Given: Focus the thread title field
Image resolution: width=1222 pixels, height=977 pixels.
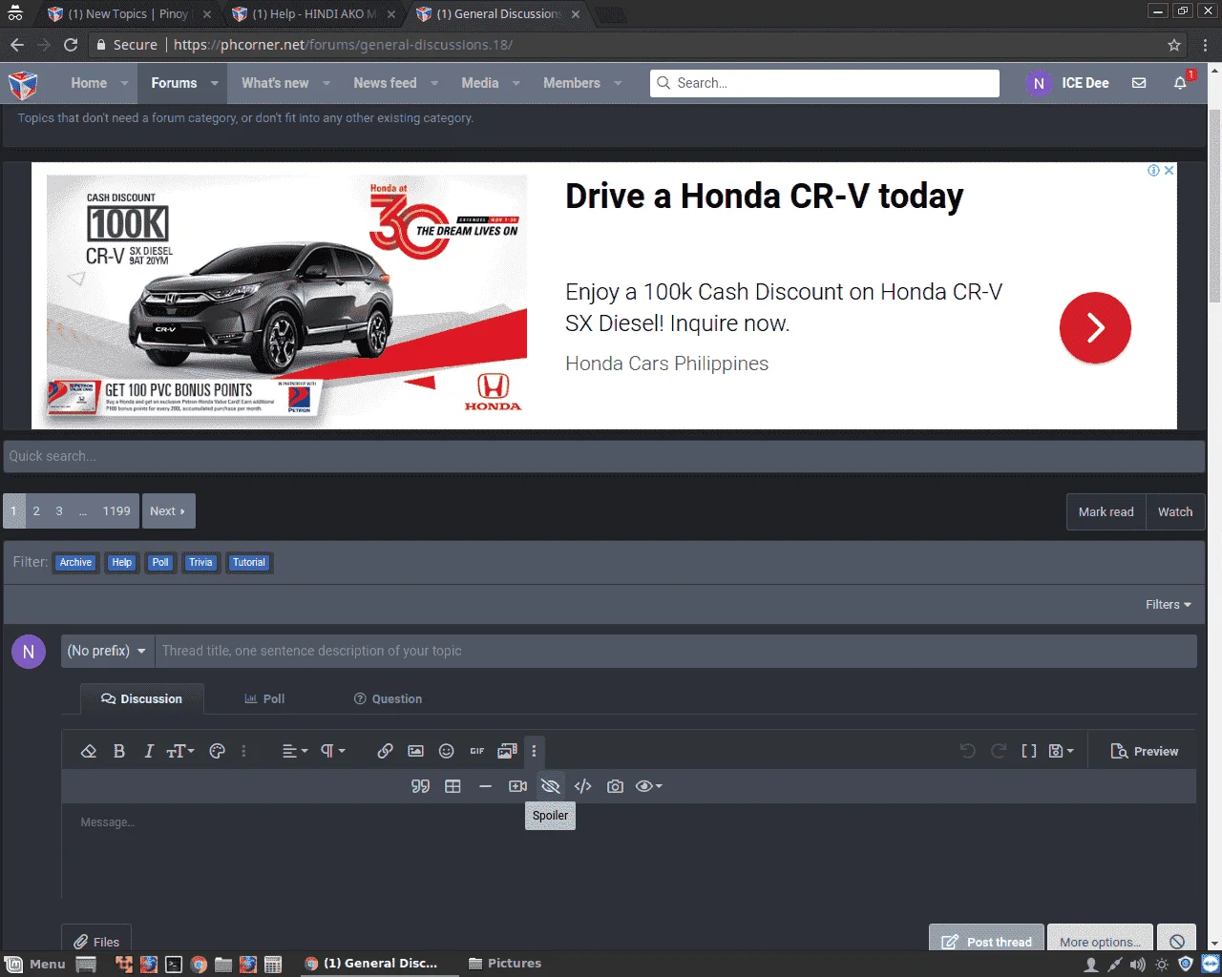Looking at the screenshot, I should click(675, 651).
